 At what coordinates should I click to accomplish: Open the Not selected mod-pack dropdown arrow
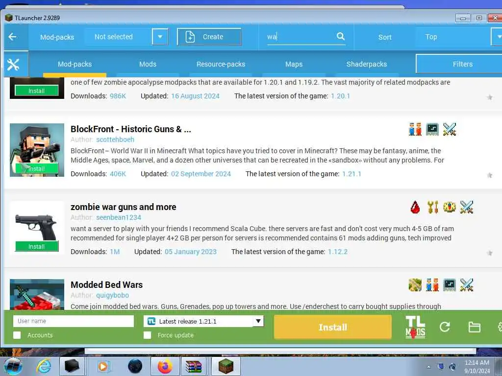pyautogui.click(x=160, y=37)
